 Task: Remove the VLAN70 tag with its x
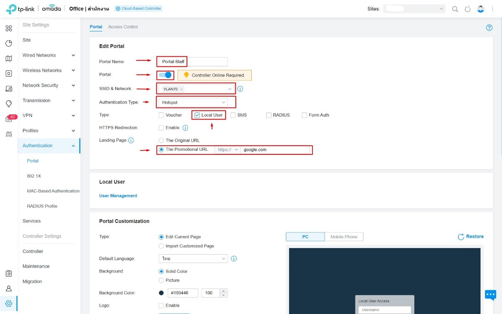[x=181, y=89]
